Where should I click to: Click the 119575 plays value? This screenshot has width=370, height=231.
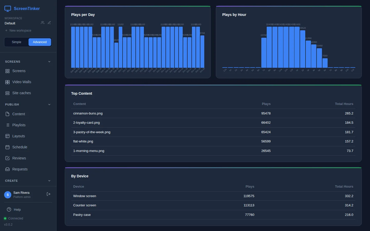pos(249,196)
